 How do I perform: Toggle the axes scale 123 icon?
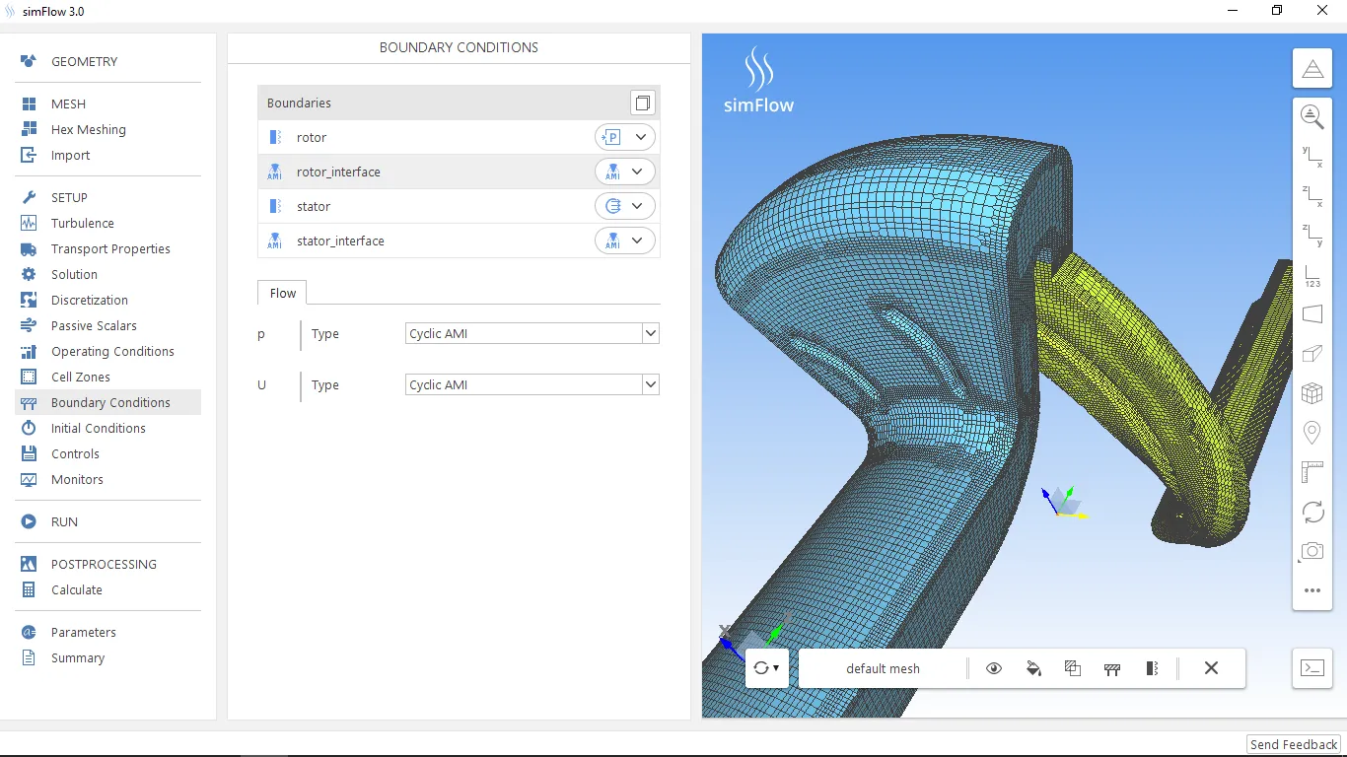1312,275
